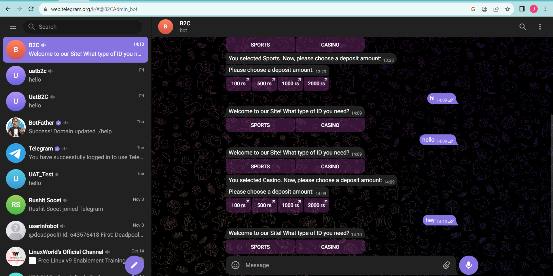This screenshot has width=553, height=276.
Task: Click SPORTS just above 'You selected Sports' message
Action: (x=260, y=45)
